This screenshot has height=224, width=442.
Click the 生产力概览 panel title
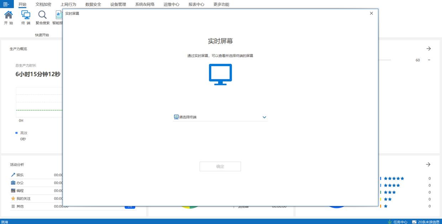pyautogui.click(x=18, y=49)
